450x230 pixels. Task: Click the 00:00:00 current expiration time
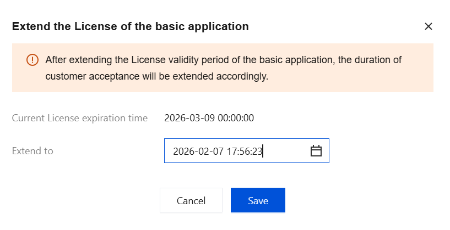[234, 118]
